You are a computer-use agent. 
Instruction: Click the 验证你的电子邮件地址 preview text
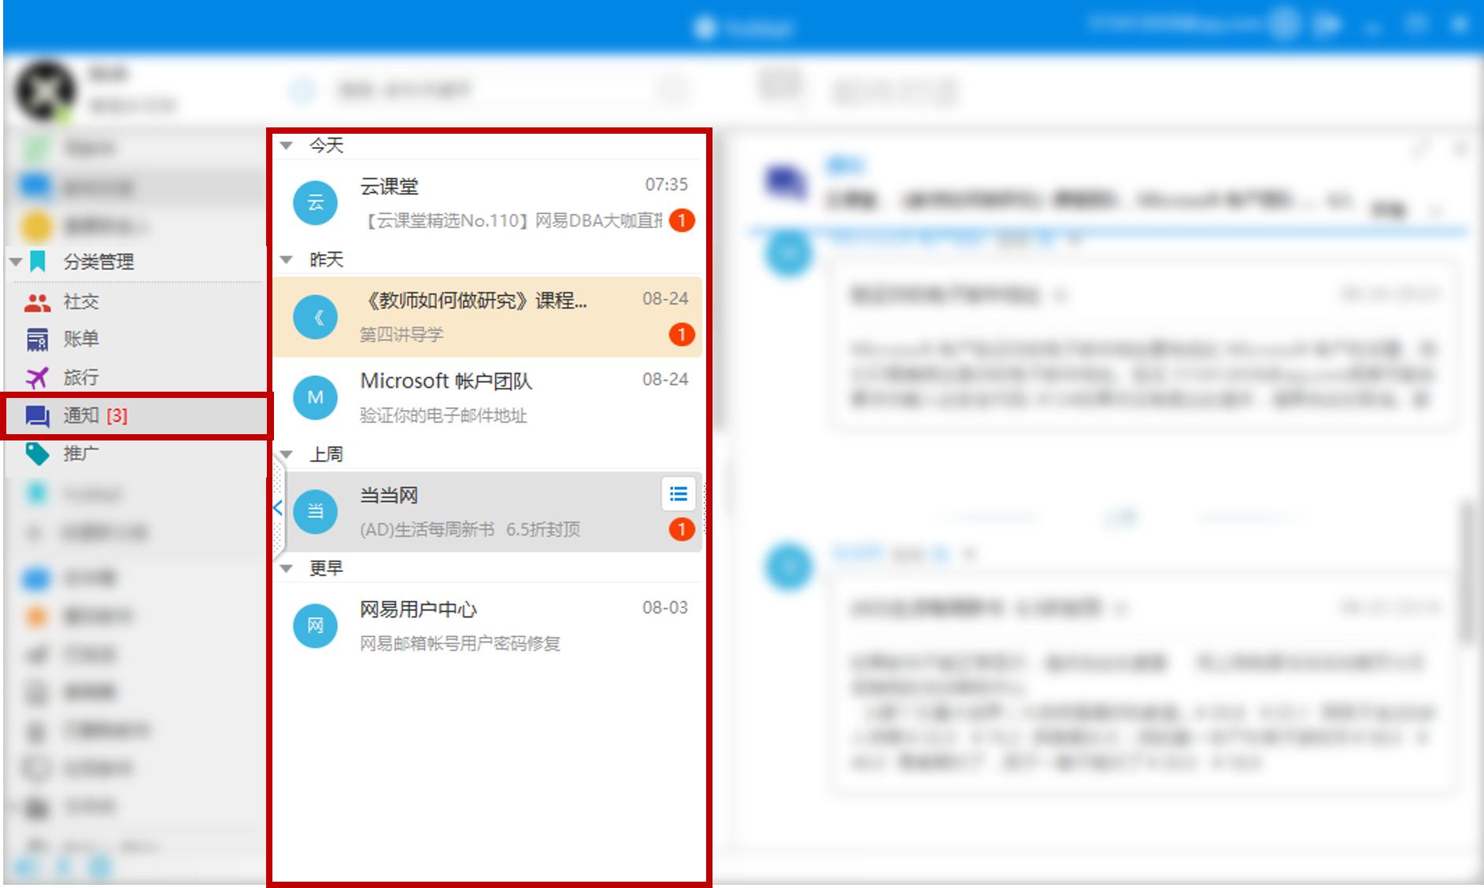443,415
